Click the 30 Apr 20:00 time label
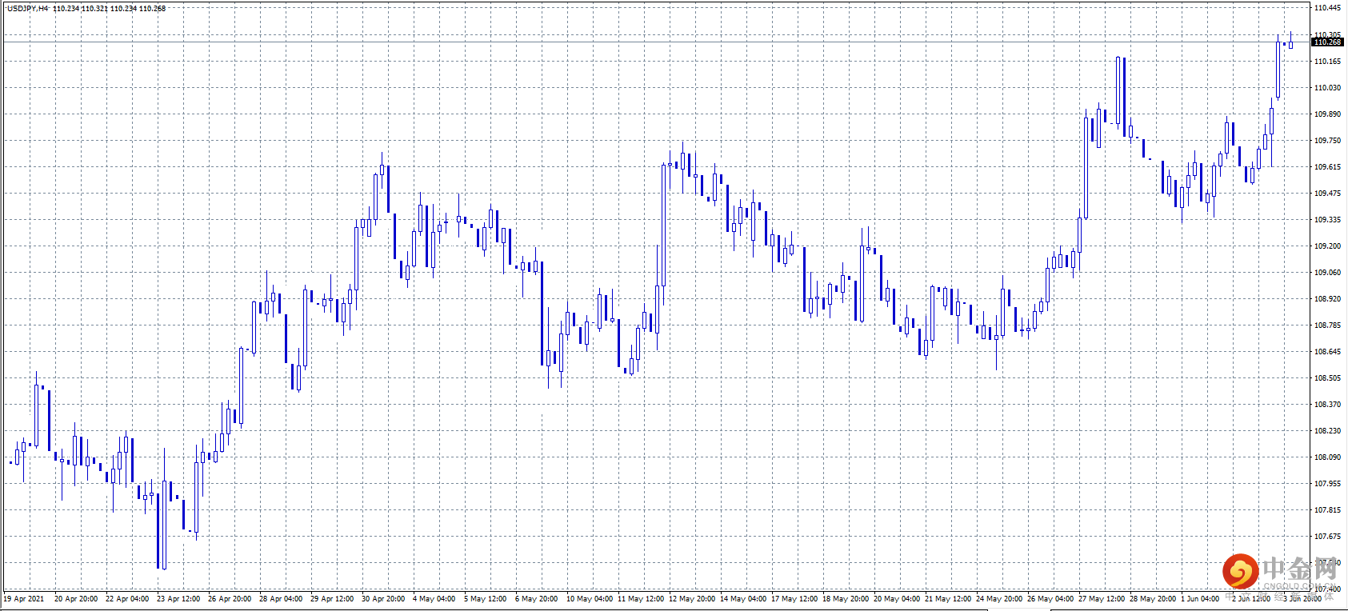Image resolution: width=1348 pixels, height=611 pixels. pyautogui.click(x=383, y=599)
